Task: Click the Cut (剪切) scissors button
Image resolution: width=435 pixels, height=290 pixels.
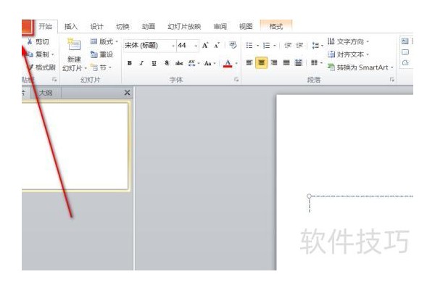Action: [x=38, y=41]
